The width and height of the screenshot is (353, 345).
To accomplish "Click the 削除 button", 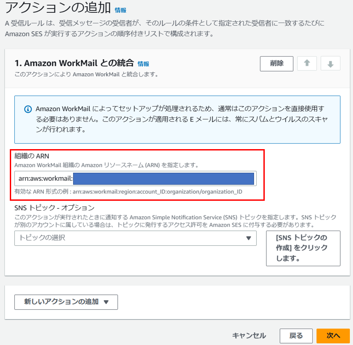I will pyautogui.click(x=276, y=64).
